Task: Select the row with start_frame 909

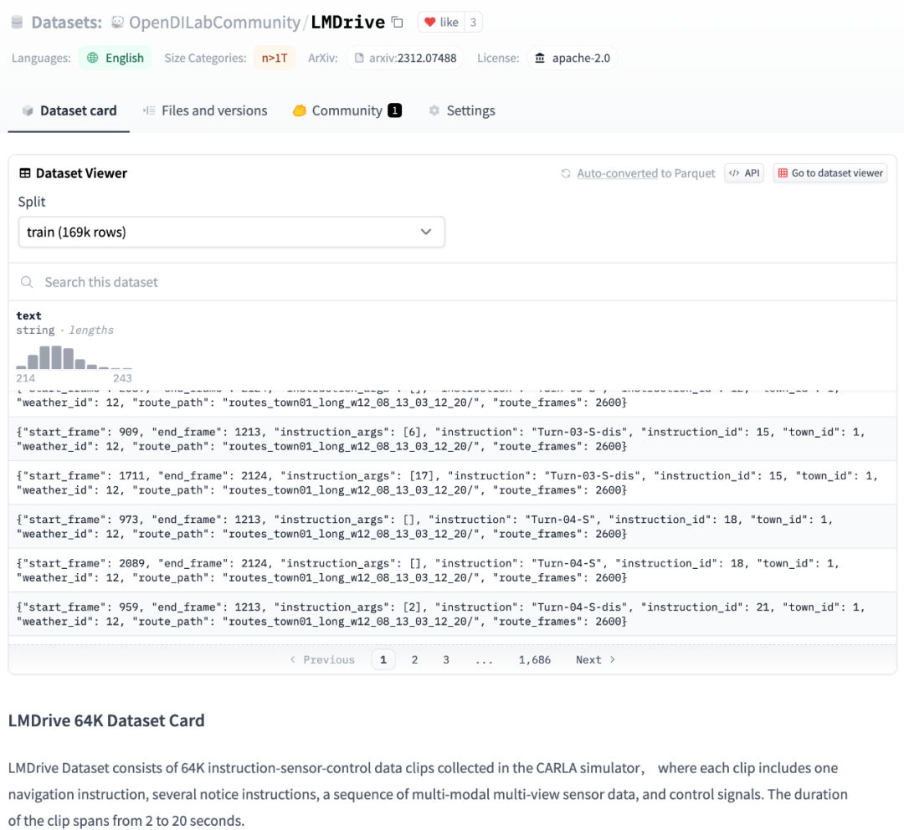Action: (453, 438)
